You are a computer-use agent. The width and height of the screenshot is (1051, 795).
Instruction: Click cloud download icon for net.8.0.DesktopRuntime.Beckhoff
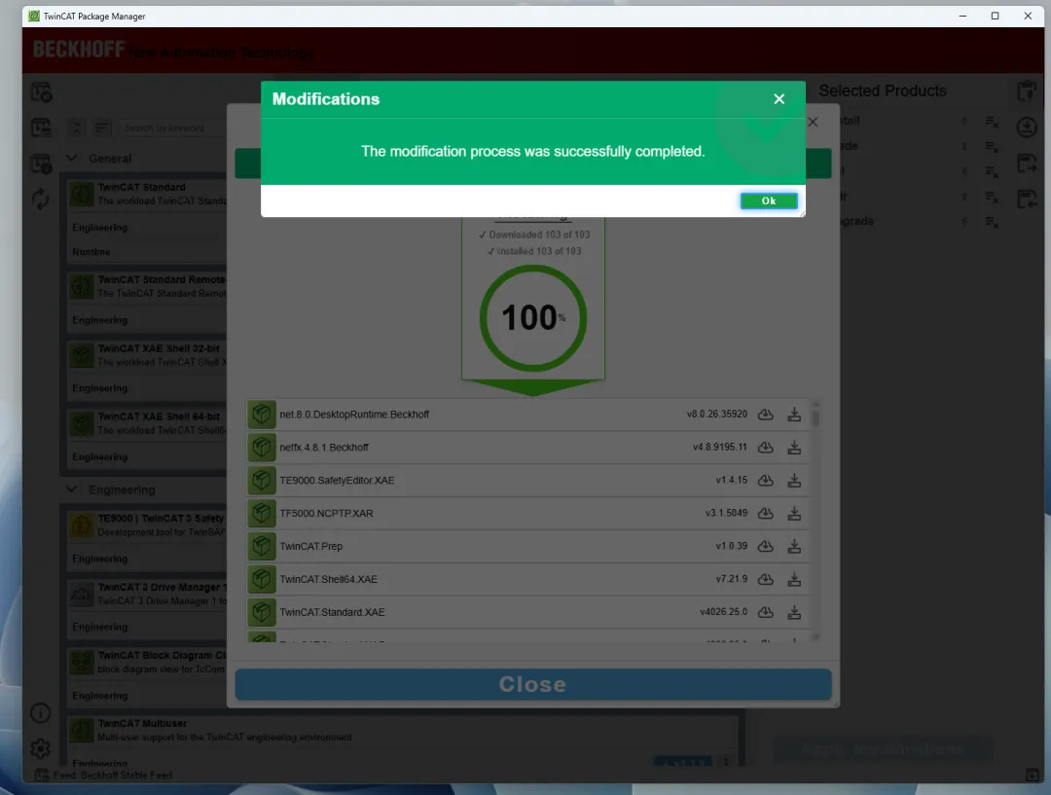point(766,415)
